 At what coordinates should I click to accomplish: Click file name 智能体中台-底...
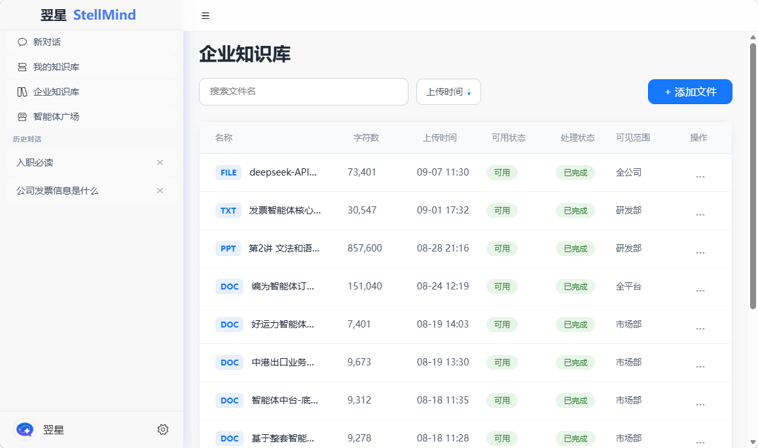pos(285,400)
